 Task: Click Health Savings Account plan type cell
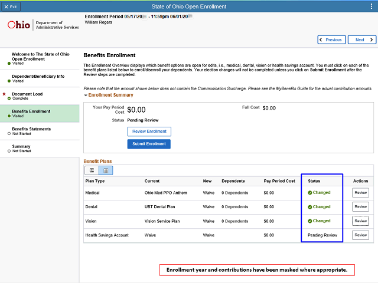[x=107, y=235]
